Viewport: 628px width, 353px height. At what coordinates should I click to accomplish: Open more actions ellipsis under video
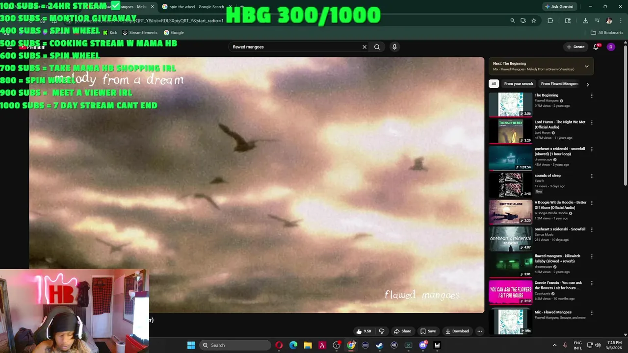(480, 331)
